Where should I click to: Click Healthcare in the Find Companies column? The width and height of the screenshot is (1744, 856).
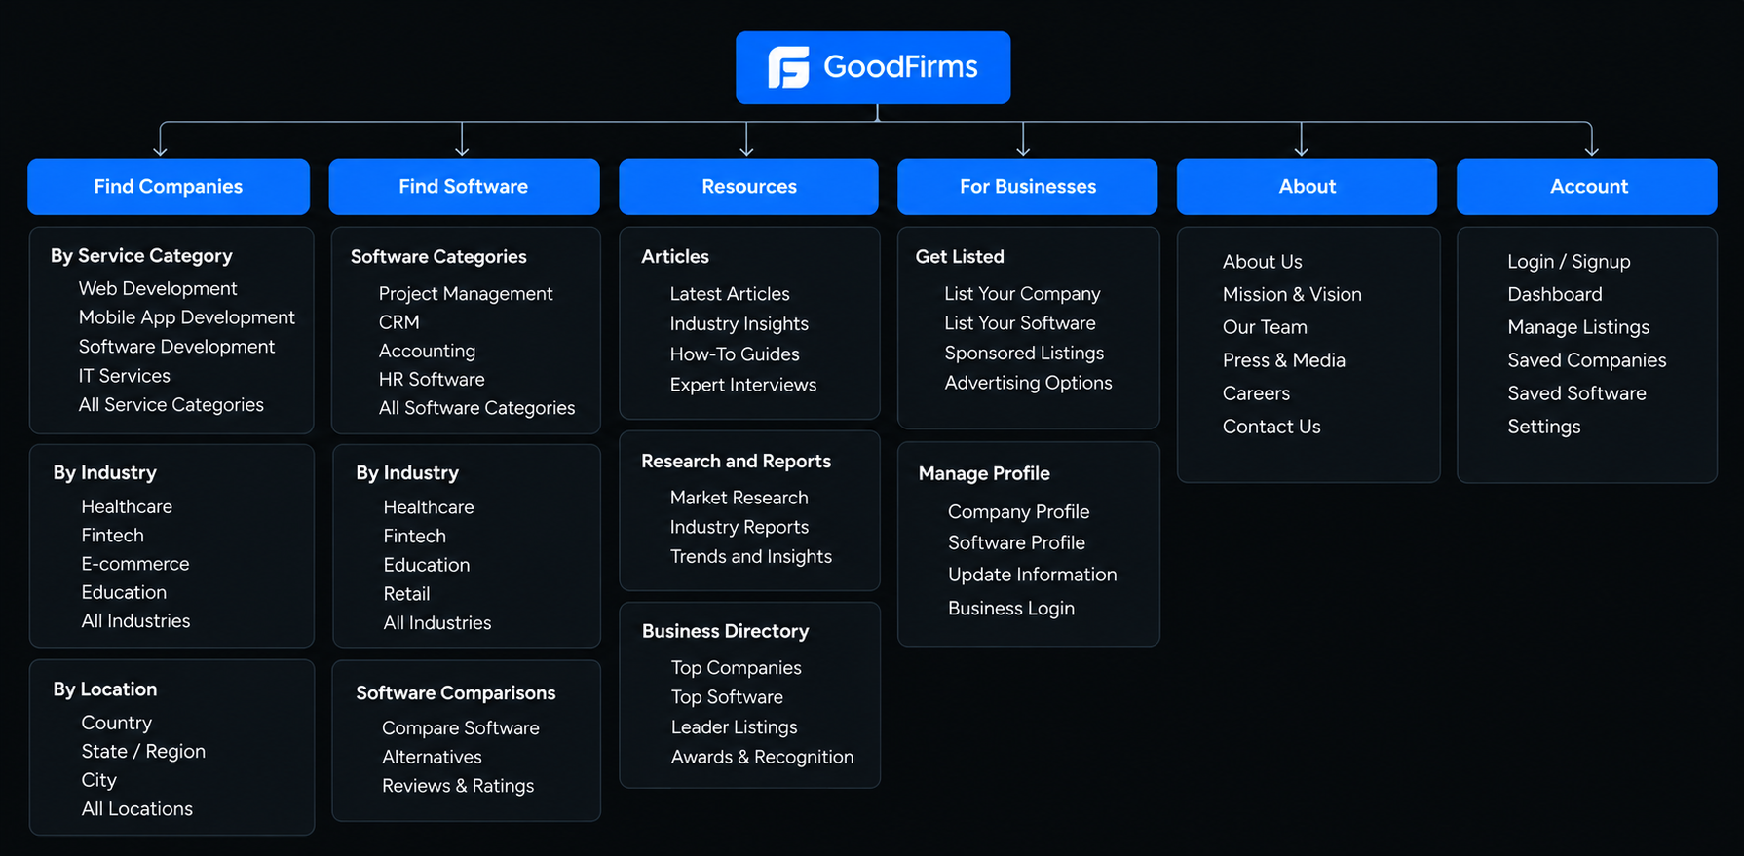pos(127,506)
